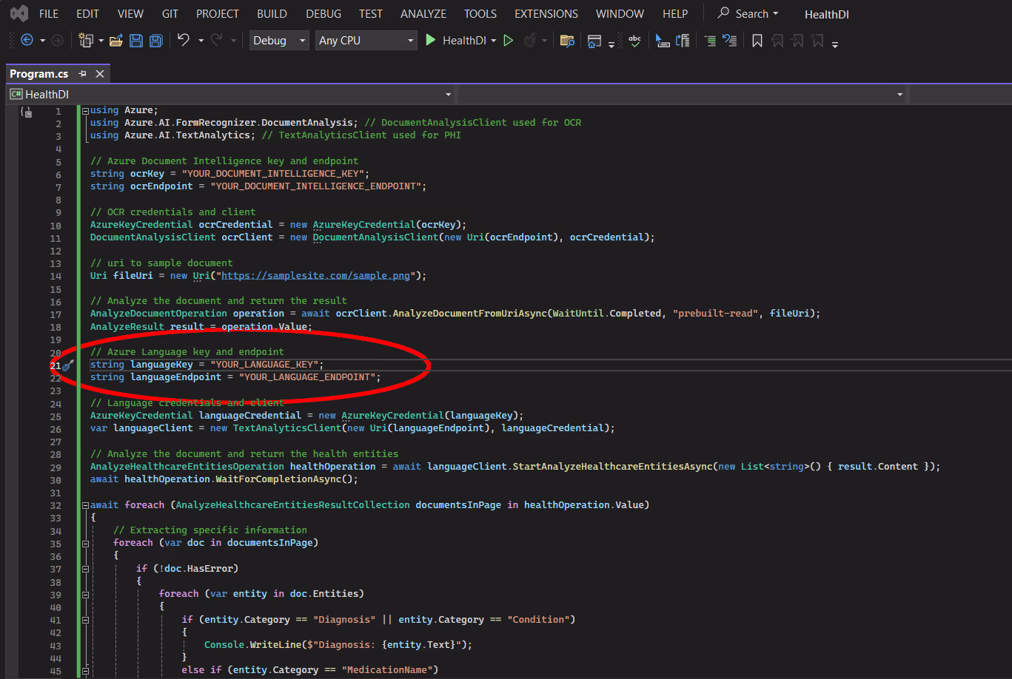
Task: Open the FILE menu
Action: (49, 13)
